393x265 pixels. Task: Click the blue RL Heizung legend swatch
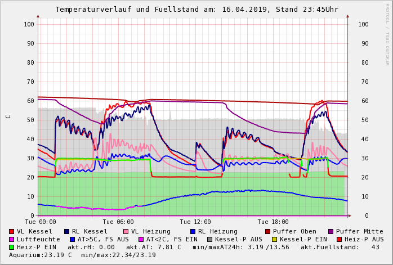[x=193, y=231]
